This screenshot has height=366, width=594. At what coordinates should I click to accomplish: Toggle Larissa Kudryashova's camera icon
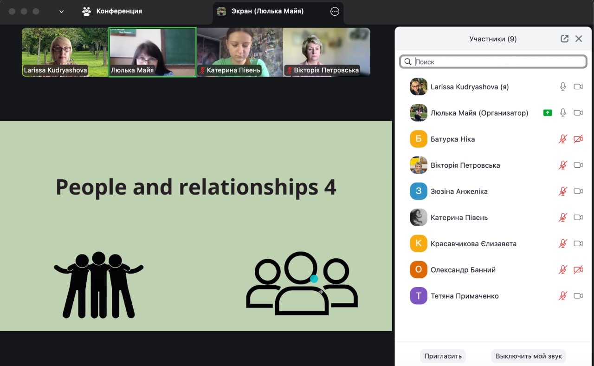point(578,87)
